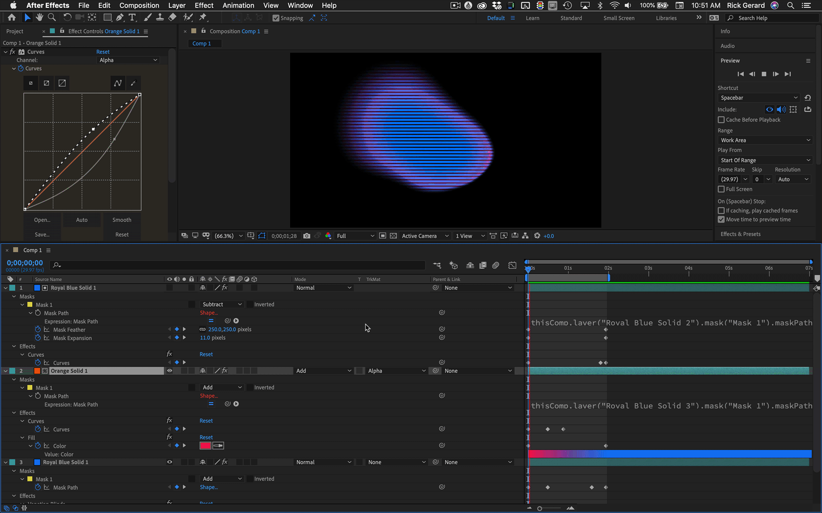Open the Composition menu
The width and height of the screenshot is (822, 513).
pos(139,5)
